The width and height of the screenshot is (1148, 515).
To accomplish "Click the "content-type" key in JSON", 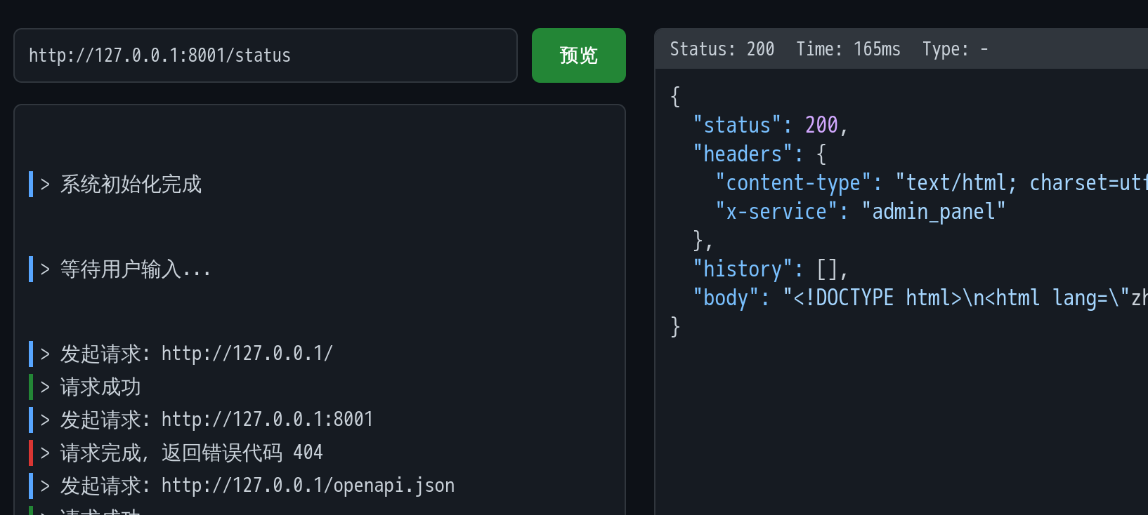I will tap(793, 183).
